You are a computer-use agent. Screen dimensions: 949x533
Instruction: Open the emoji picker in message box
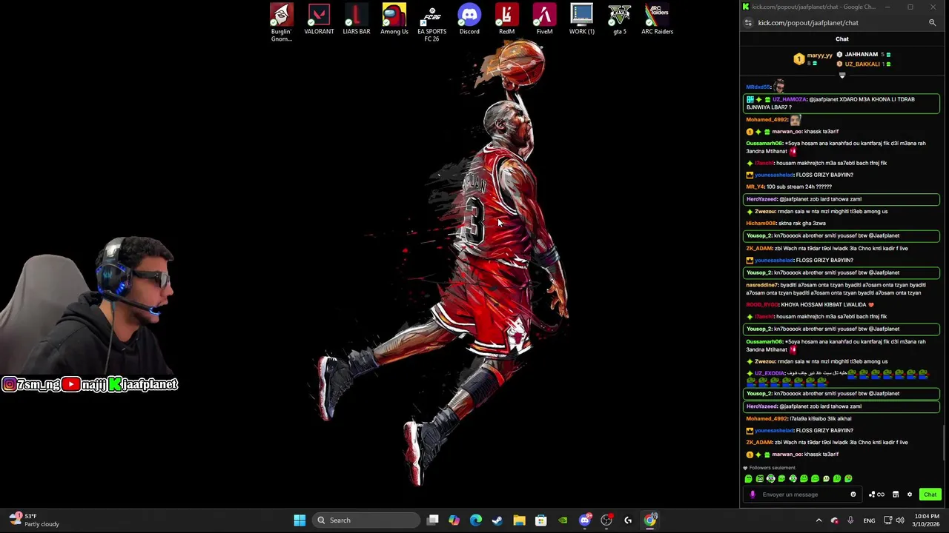click(853, 495)
